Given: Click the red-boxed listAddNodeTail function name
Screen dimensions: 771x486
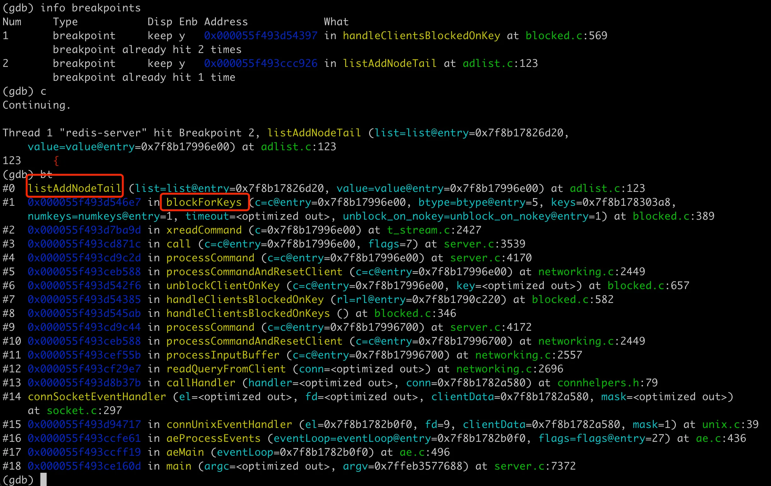Looking at the screenshot, I should tap(74, 188).
